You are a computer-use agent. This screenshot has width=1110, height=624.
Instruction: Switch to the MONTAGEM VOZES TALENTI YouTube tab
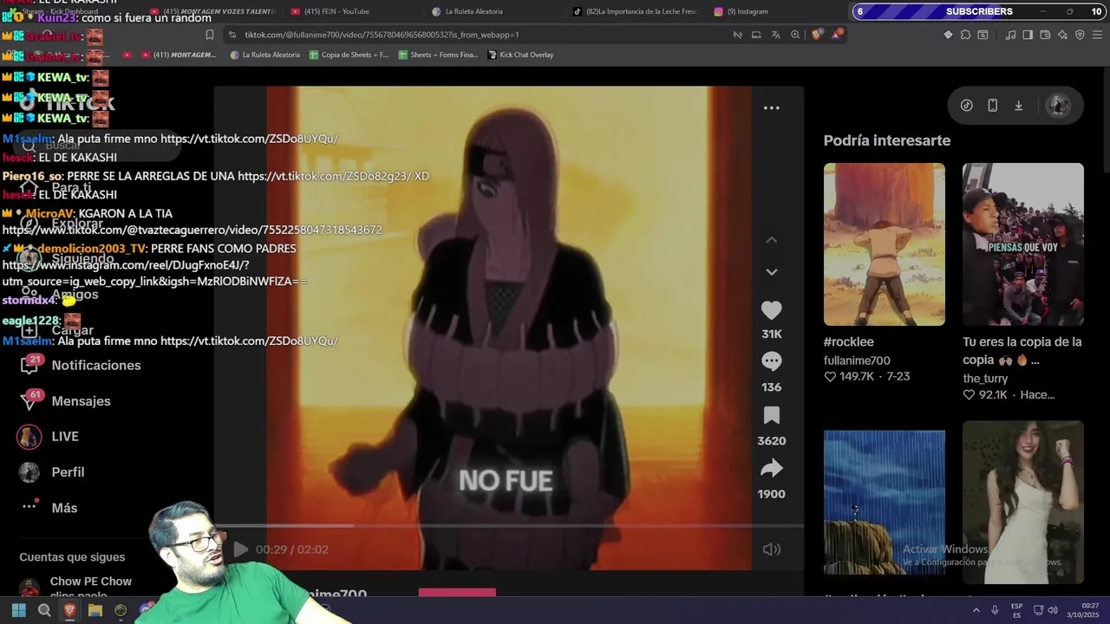pyautogui.click(x=212, y=11)
